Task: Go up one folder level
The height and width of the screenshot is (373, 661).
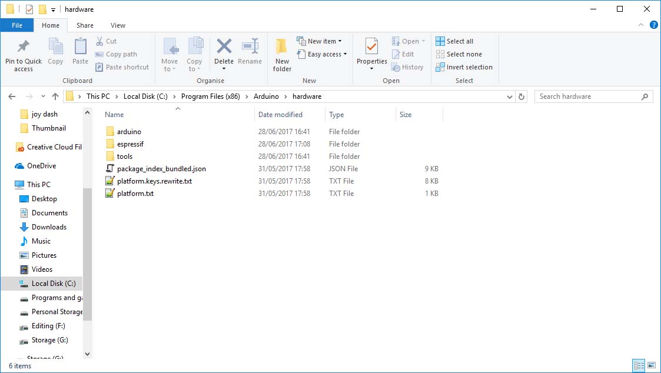Action: click(x=55, y=96)
